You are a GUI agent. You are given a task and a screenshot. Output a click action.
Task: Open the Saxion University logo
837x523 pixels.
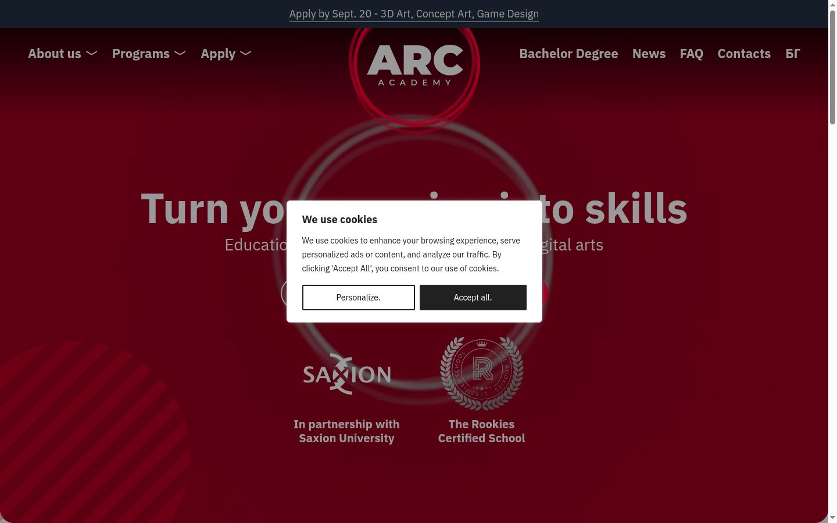pos(347,374)
